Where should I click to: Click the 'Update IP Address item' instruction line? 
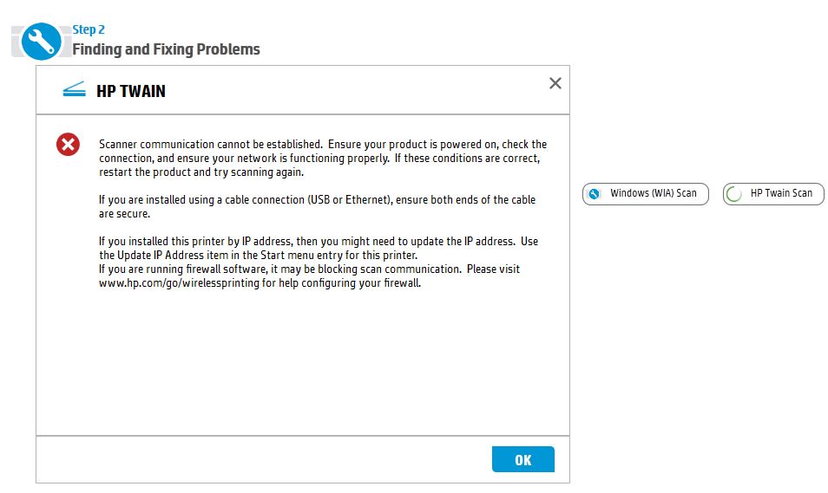(259, 256)
